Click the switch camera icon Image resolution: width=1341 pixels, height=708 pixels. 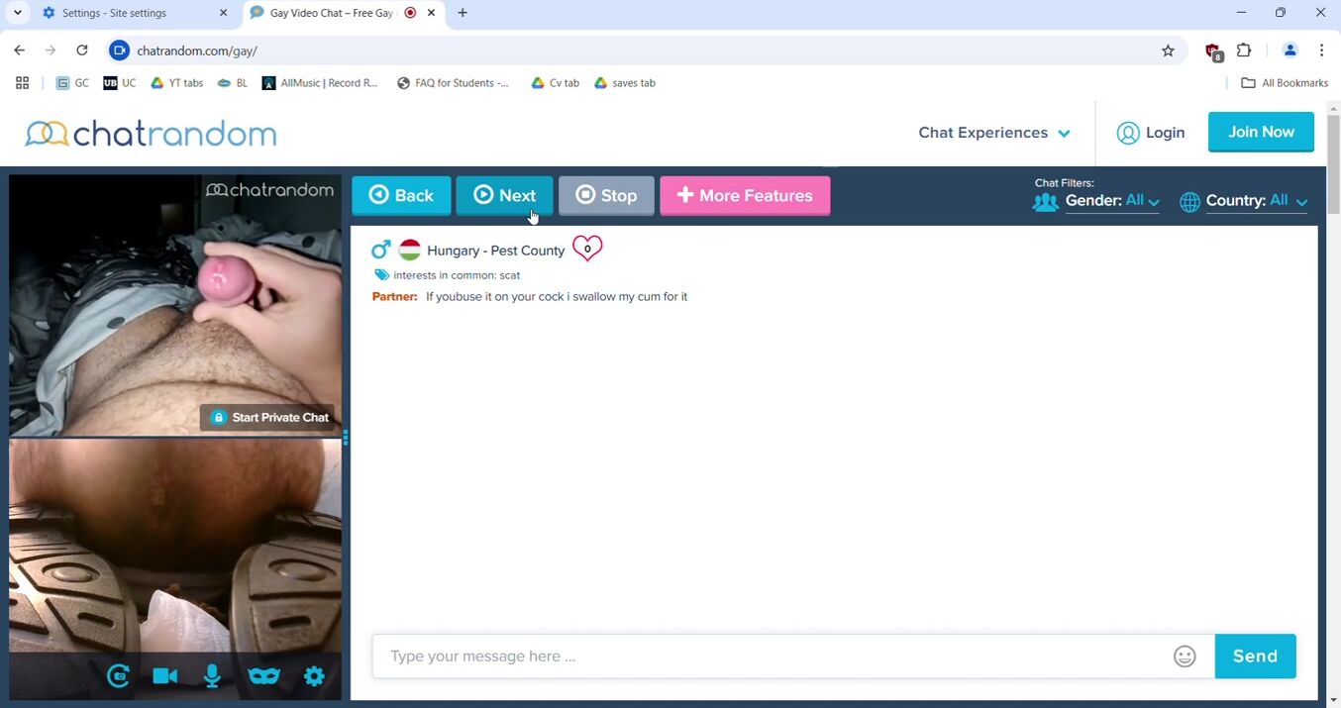pyautogui.click(x=118, y=676)
